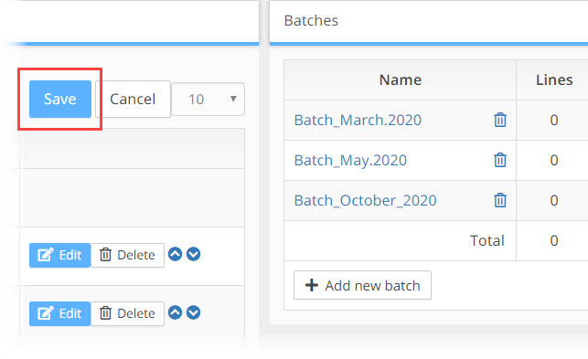Move the second row up with arrow icon

pos(176,312)
